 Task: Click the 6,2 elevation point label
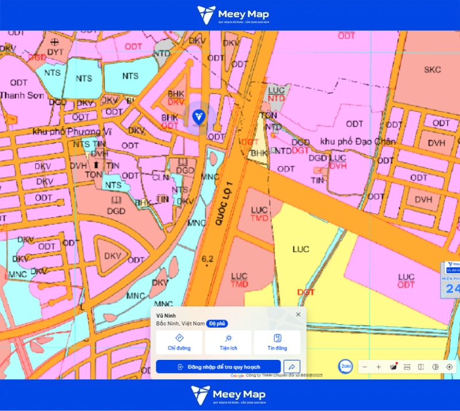[x=207, y=259]
